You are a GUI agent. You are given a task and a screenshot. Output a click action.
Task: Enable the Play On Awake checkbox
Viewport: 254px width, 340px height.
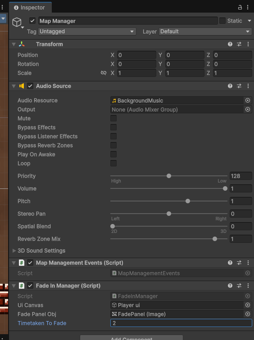113,154
